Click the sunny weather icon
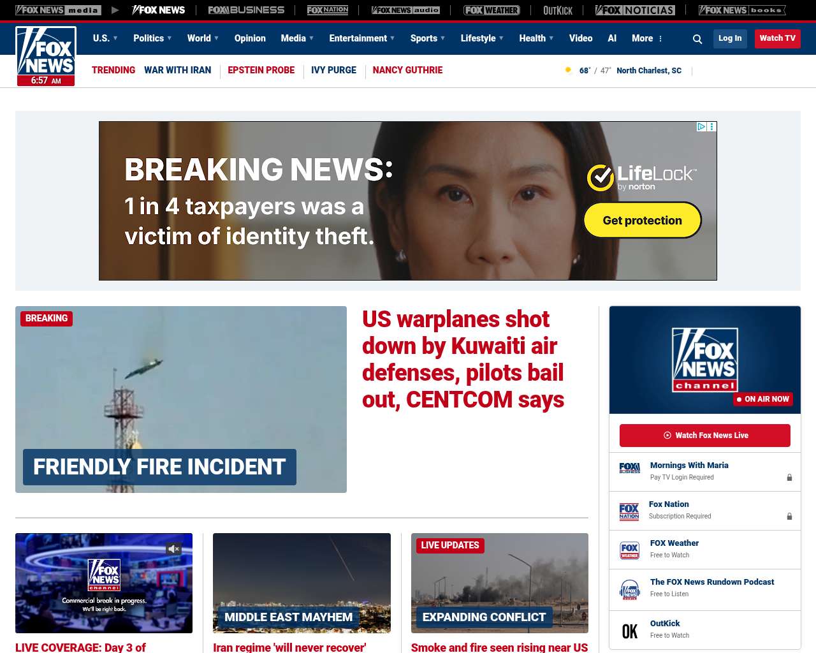Image resolution: width=816 pixels, height=653 pixels. (x=568, y=70)
